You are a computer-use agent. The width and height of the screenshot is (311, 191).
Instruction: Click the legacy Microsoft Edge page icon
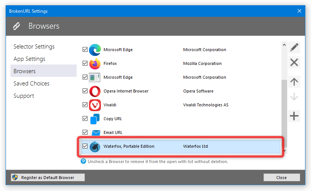(95, 77)
